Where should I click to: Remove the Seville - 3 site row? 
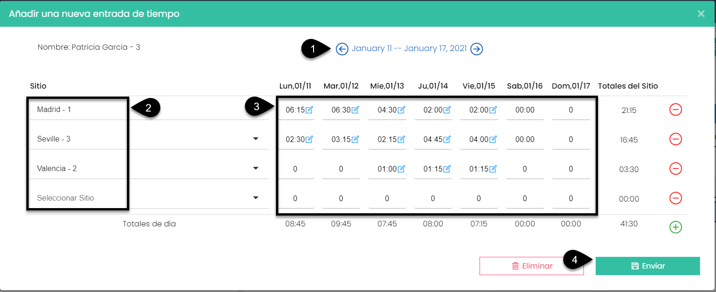coord(675,139)
